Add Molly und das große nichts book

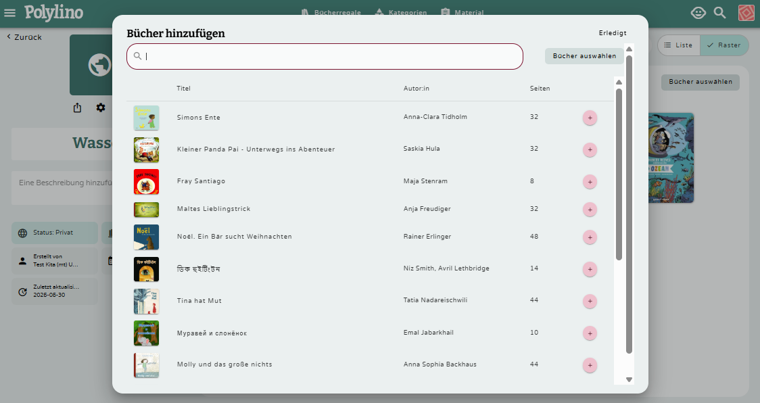[x=590, y=365]
